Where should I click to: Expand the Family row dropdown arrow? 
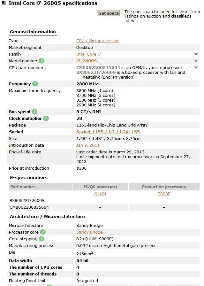click(196, 54)
